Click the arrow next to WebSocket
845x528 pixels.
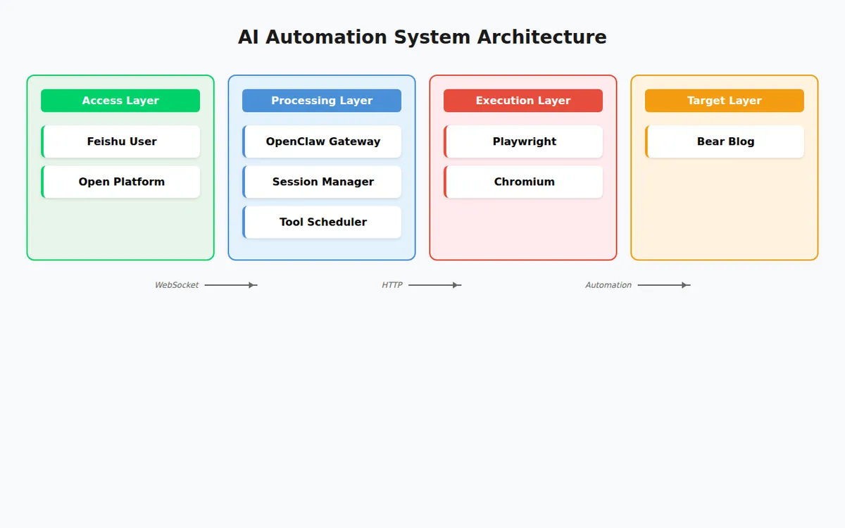click(231, 285)
